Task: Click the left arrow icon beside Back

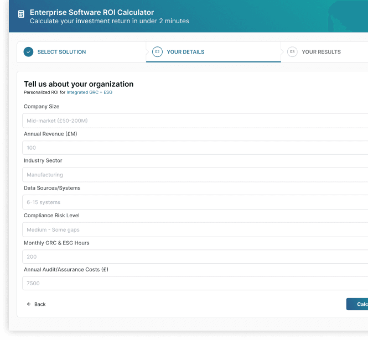Action: [29, 305]
